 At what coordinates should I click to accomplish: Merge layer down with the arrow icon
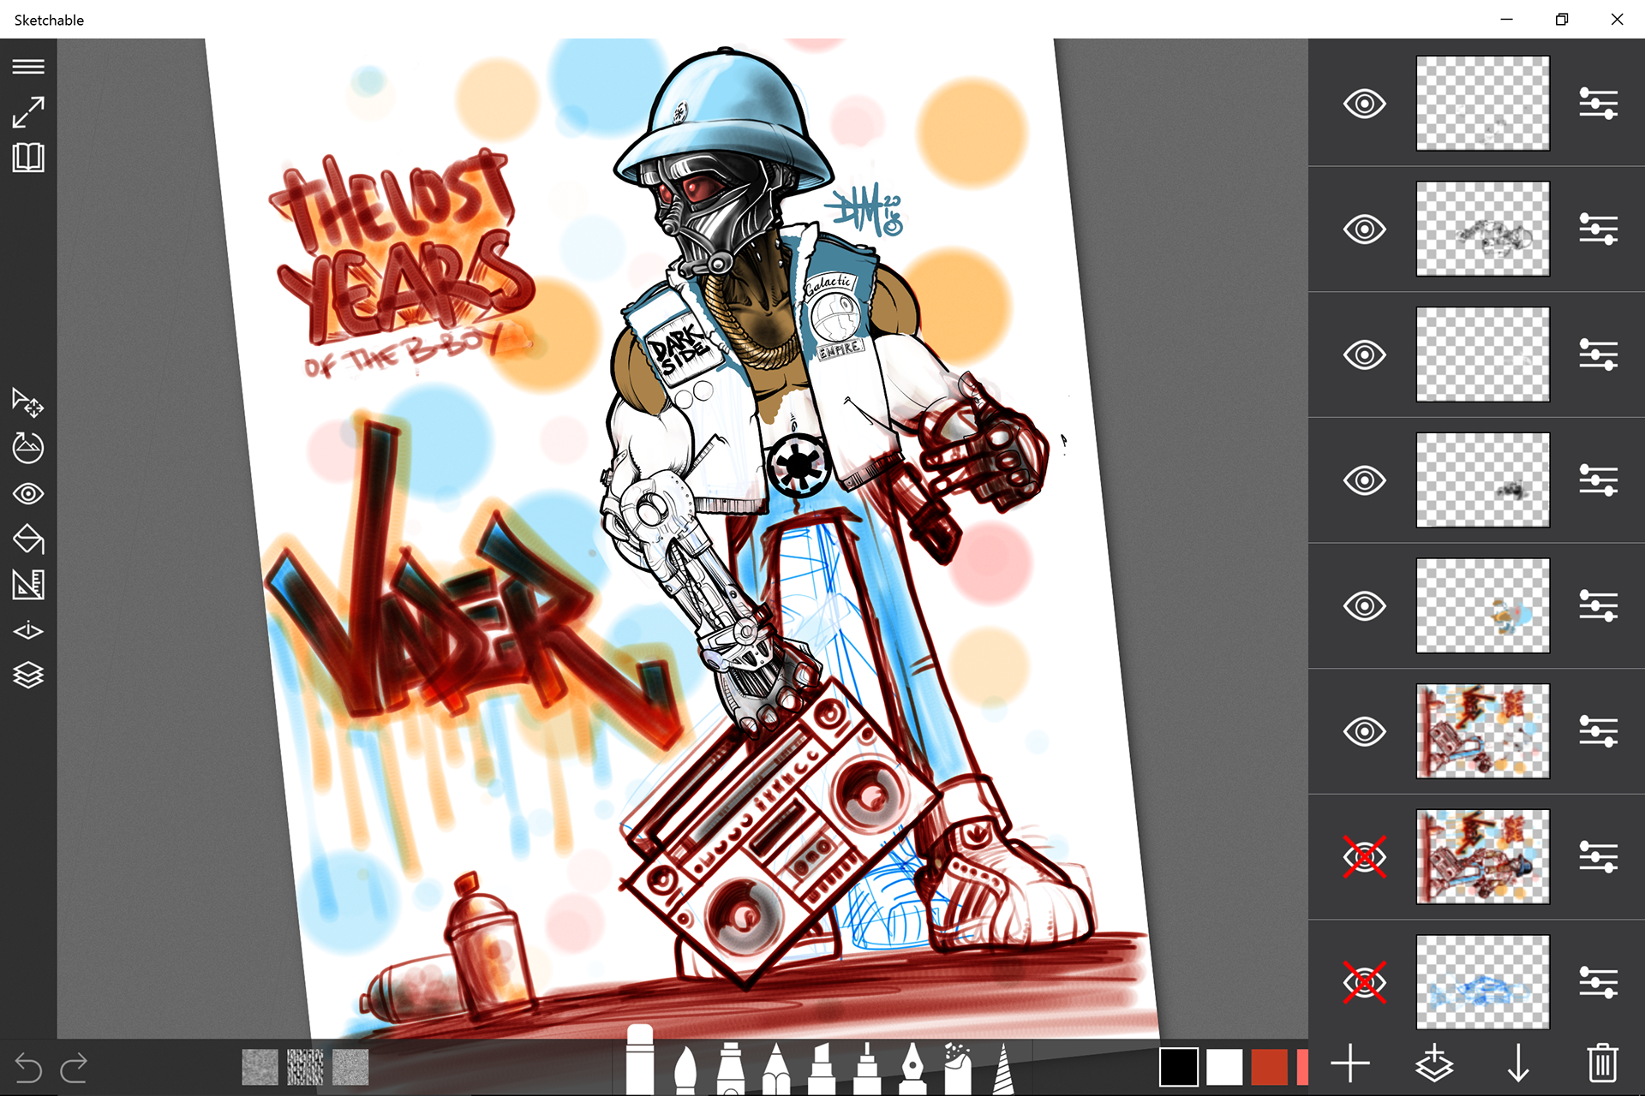(1518, 1064)
